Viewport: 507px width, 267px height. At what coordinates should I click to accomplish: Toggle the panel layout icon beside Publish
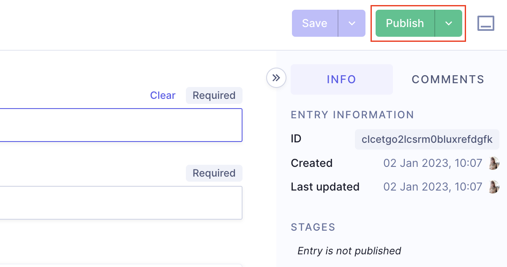click(486, 23)
